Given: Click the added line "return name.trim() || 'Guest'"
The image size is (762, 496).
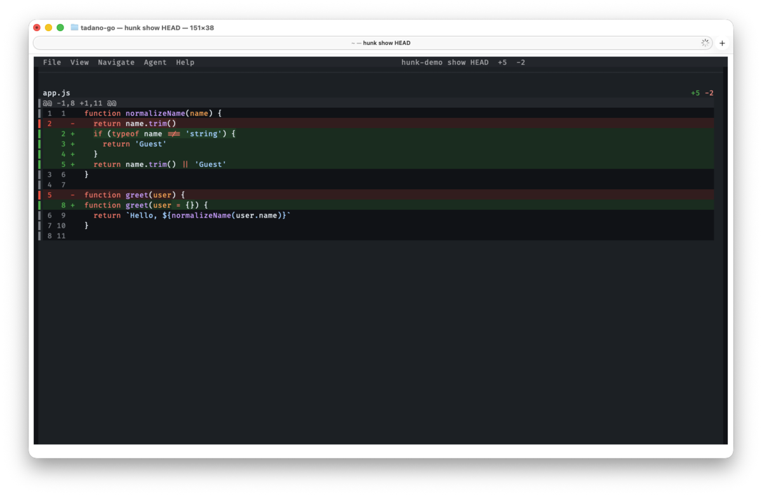Looking at the screenshot, I should 376,164.
